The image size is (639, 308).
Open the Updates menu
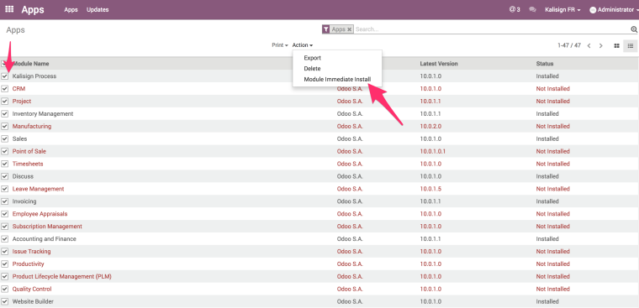point(98,10)
